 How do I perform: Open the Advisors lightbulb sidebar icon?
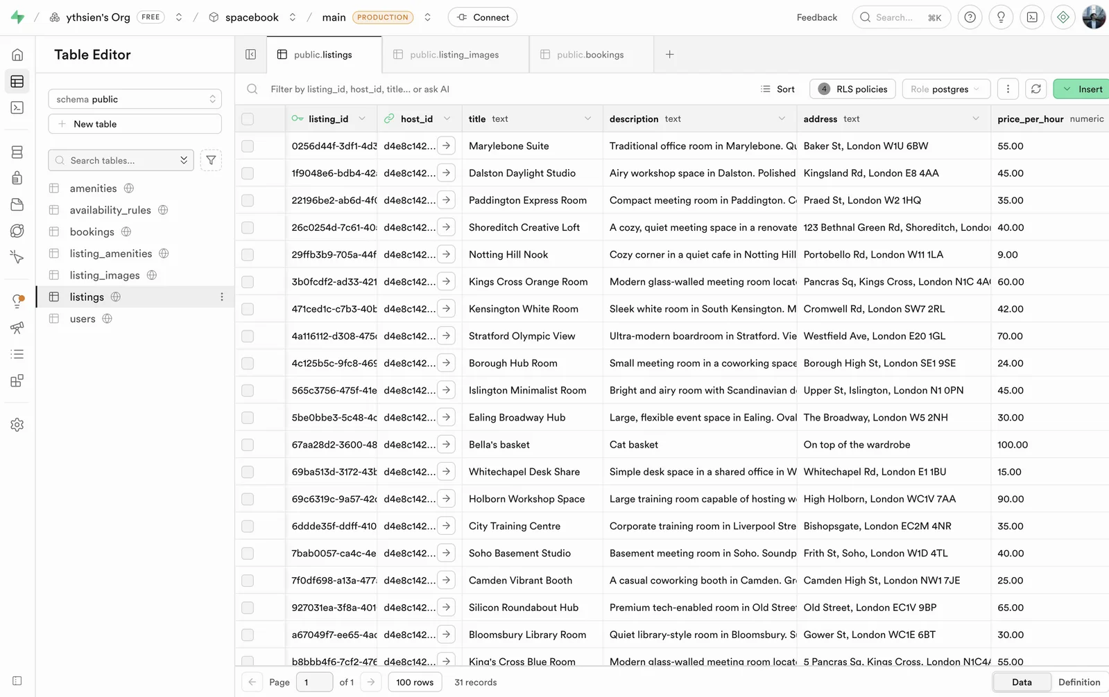(x=17, y=301)
